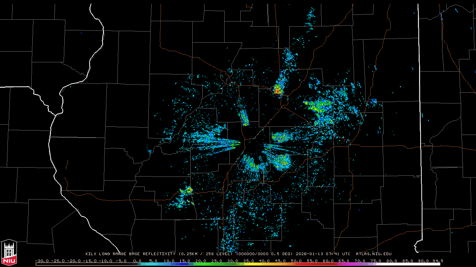
Task: Click the 35.0 yellow section of color bar
Action: [x=248, y=264]
